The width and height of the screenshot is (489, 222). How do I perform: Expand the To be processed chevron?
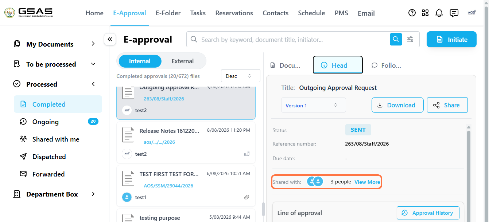pyautogui.click(x=93, y=64)
